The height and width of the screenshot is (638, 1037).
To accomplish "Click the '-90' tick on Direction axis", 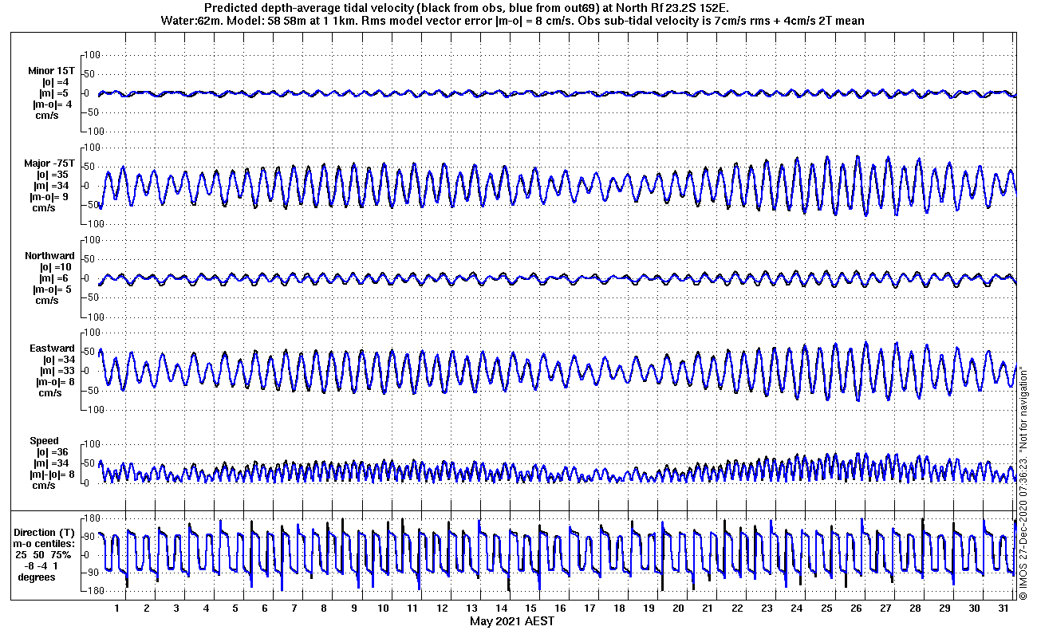I will 92,573.
